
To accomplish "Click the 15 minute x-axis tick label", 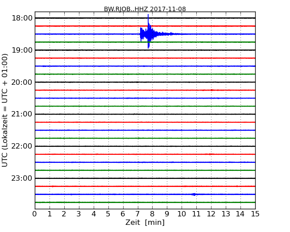I will pos(255,214).
